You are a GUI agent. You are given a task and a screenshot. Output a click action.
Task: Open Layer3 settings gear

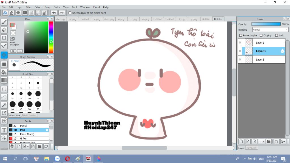282,51
